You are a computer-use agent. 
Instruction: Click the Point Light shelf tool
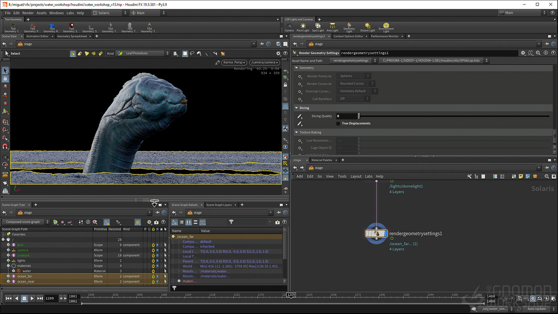303,27
